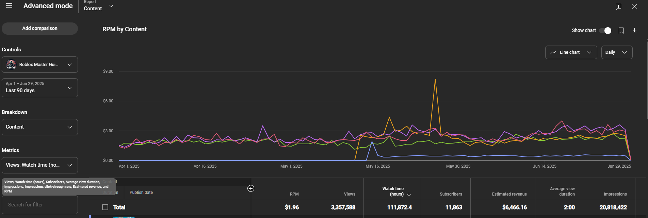The image size is (648, 218).
Task: Click the Total views value 3,357,588
Action: point(343,207)
